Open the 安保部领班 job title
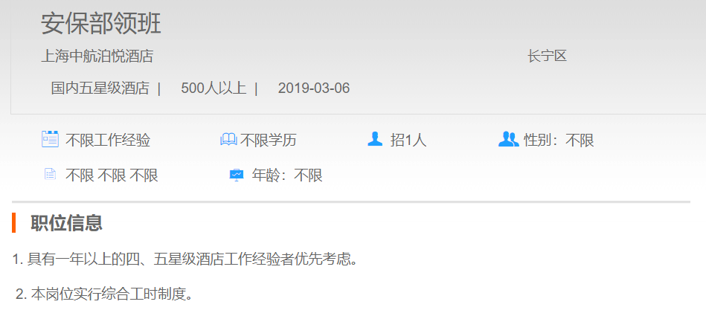706x316 pixels. [x=101, y=23]
